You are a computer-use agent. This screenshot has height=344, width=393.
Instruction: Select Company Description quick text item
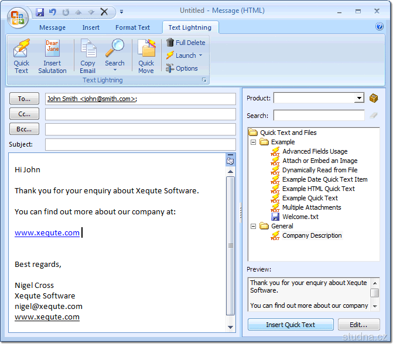[x=312, y=235]
